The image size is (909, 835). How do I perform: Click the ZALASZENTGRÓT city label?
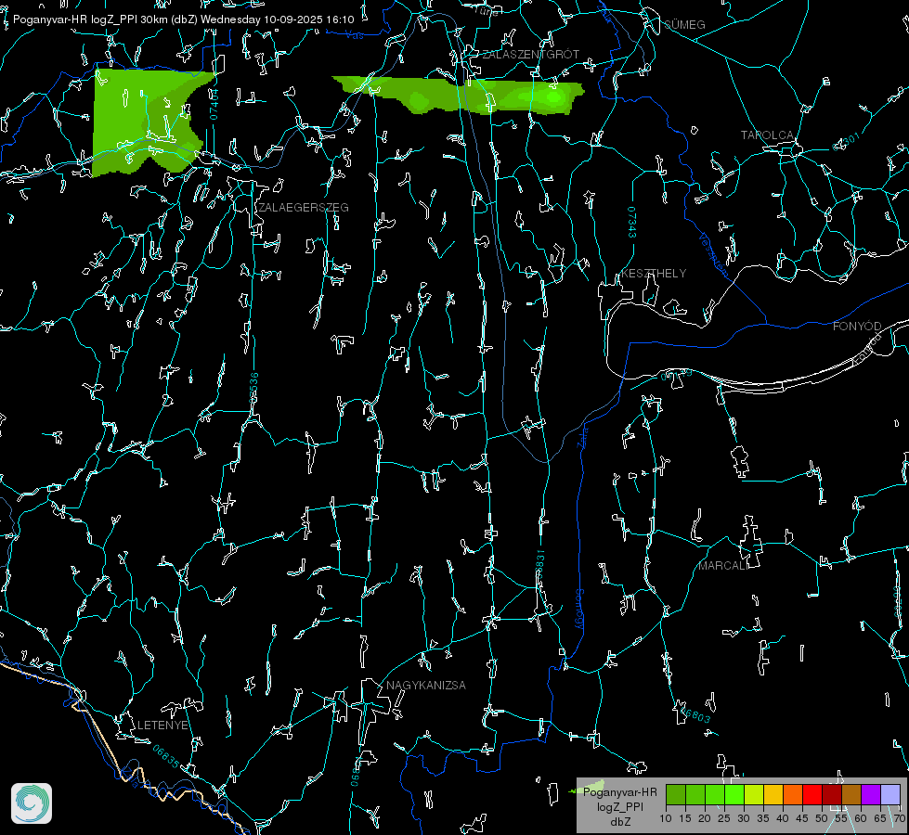tap(530, 55)
